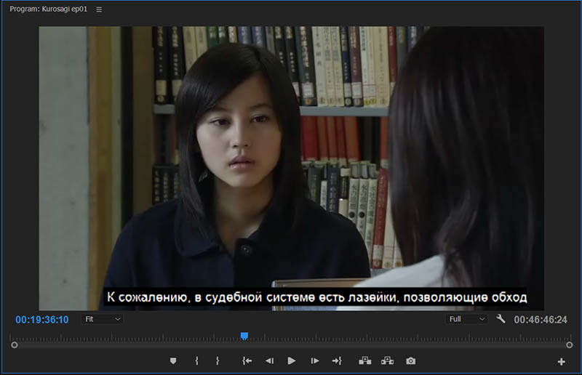Click the blue playhead timecode 00:19:36:10
This screenshot has height=375, width=582.
point(42,320)
